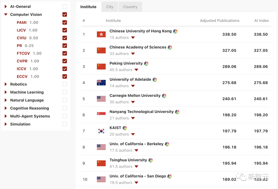Screen dimensions: 278x189
Task: Click the Australian flag beside University of Adelaide
Action: [101, 82]
